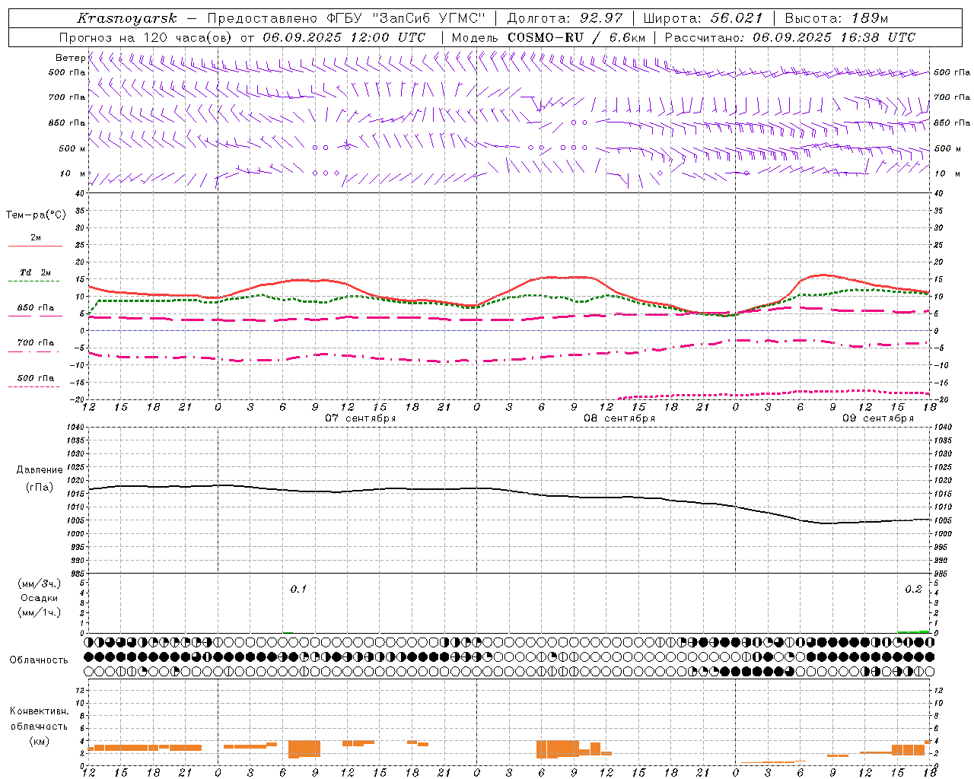The width and height of the screenshot is (974, 779).
Task: Click the '(мм/1ч.)' precipitation unit label
Action: [40, 612]
